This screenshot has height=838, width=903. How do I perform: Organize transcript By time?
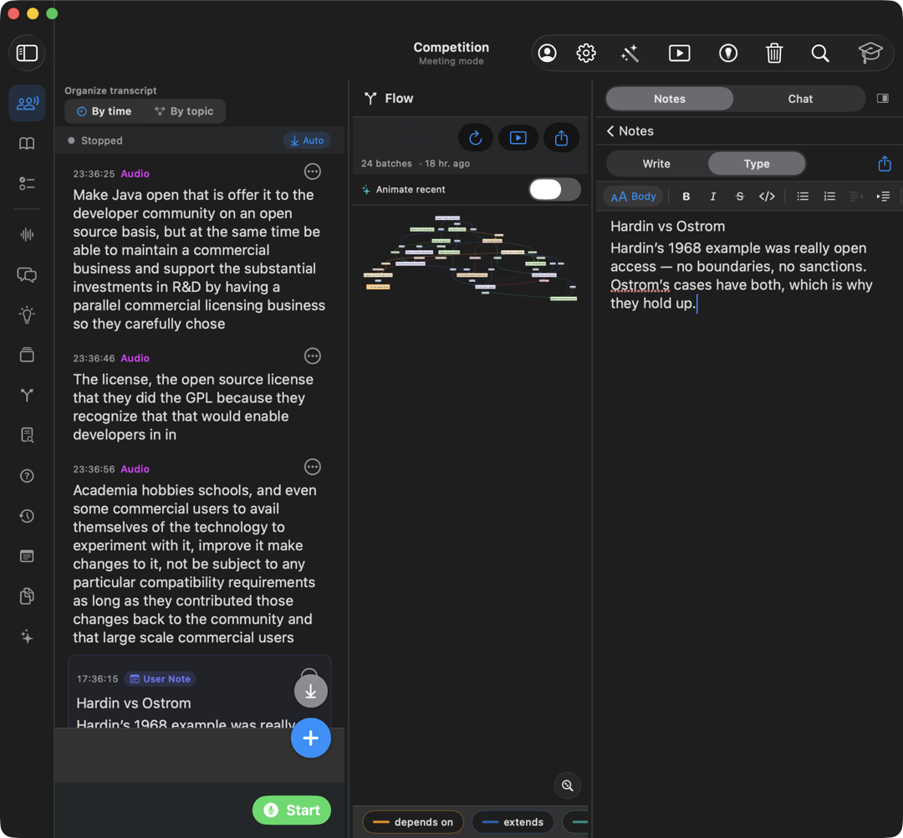[105, 111]
